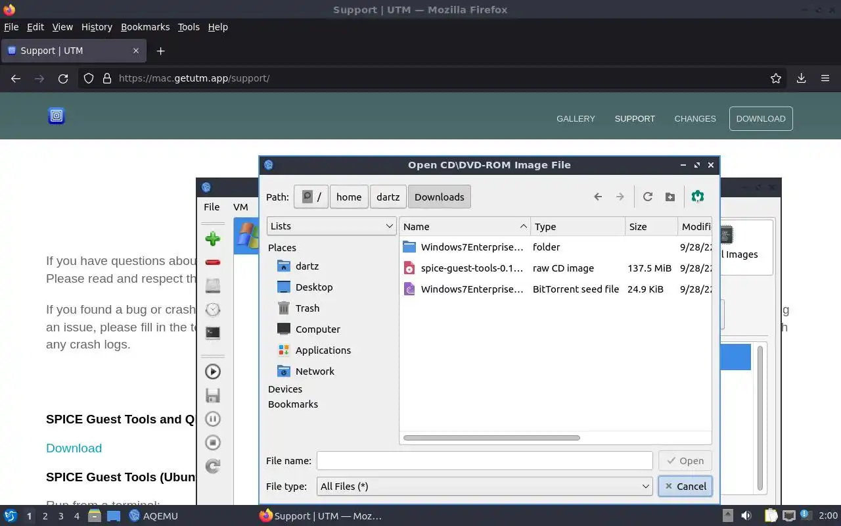Open Computer in Places

coord(317,329)
